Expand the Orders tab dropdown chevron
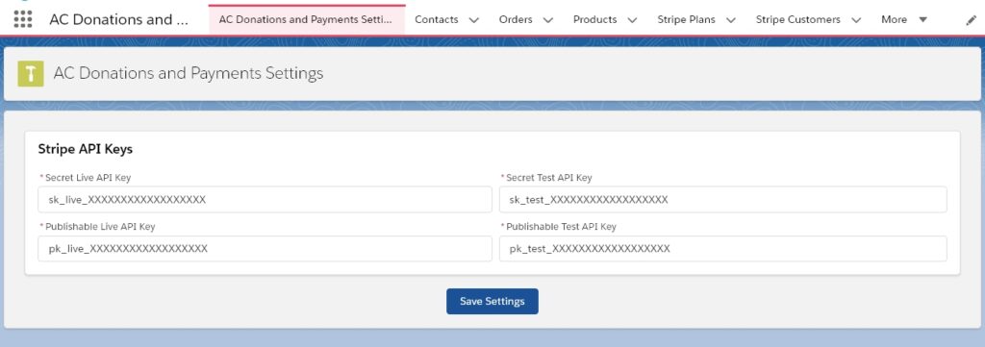 pos(547,20)
